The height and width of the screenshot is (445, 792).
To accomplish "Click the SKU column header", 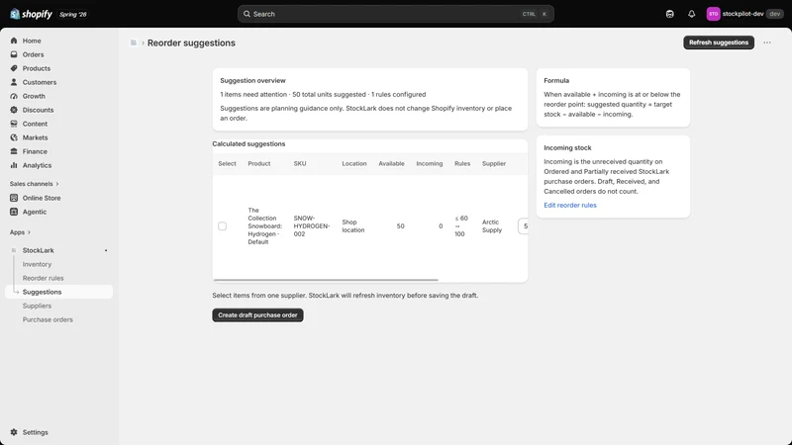I will point(300,163).
